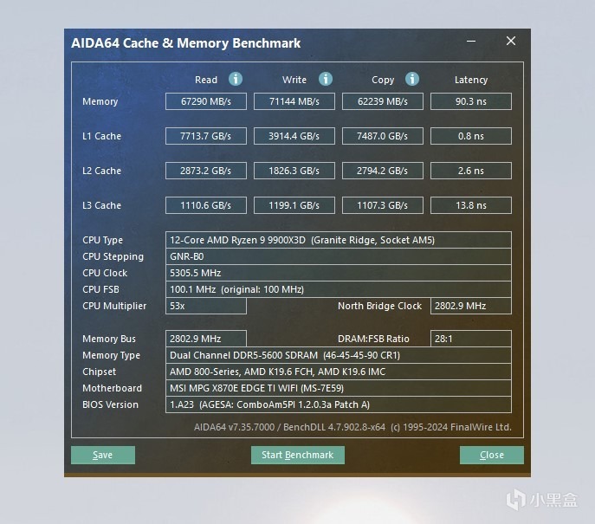Click L3 Cache Read 1110.6 GB/s
The width and height of the screenshot is (595, 524).
tap(206, 205)
